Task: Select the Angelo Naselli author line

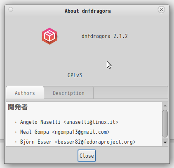Action: click(69, 122)
